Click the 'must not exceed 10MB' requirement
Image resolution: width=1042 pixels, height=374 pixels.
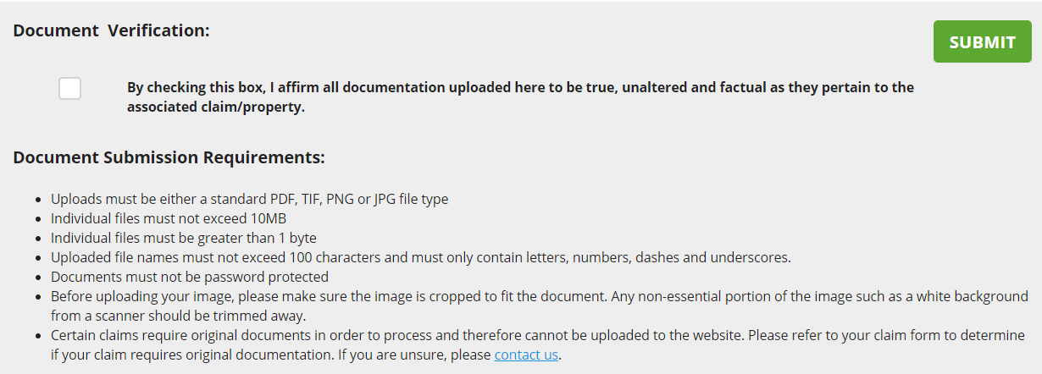169,218
